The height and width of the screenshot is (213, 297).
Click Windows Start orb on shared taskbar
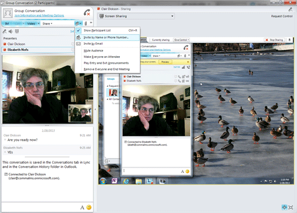103,181
